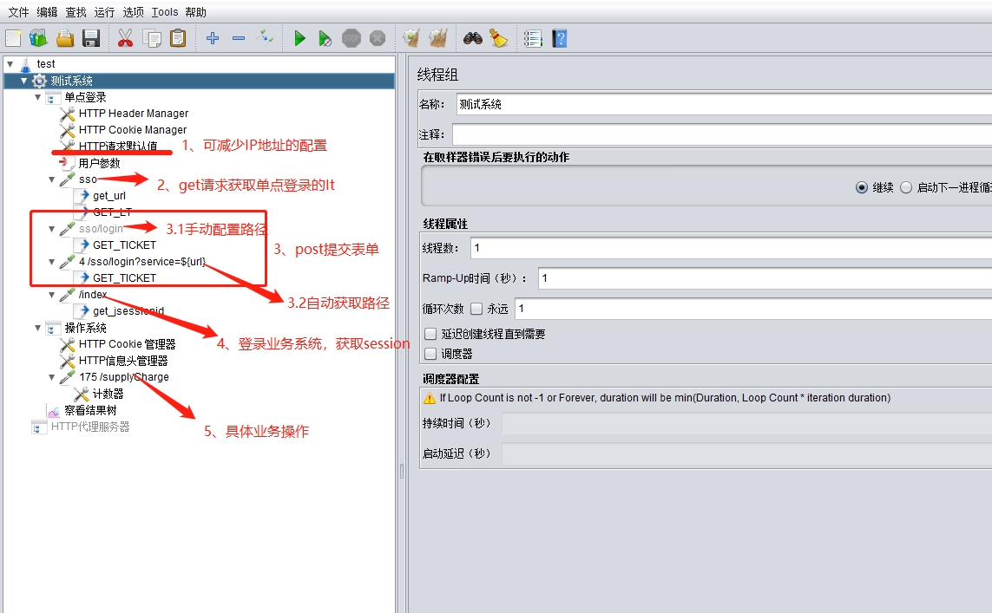992x613 pixels.
Task: Enable the 调度器 scheduler checkbox
Action: click(x=430, y=352)
